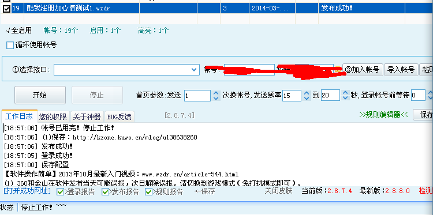This screenshot has height=215, width=433.
Task: Click 关闭皮肤 to disable skin
Action: click(278, 191)
